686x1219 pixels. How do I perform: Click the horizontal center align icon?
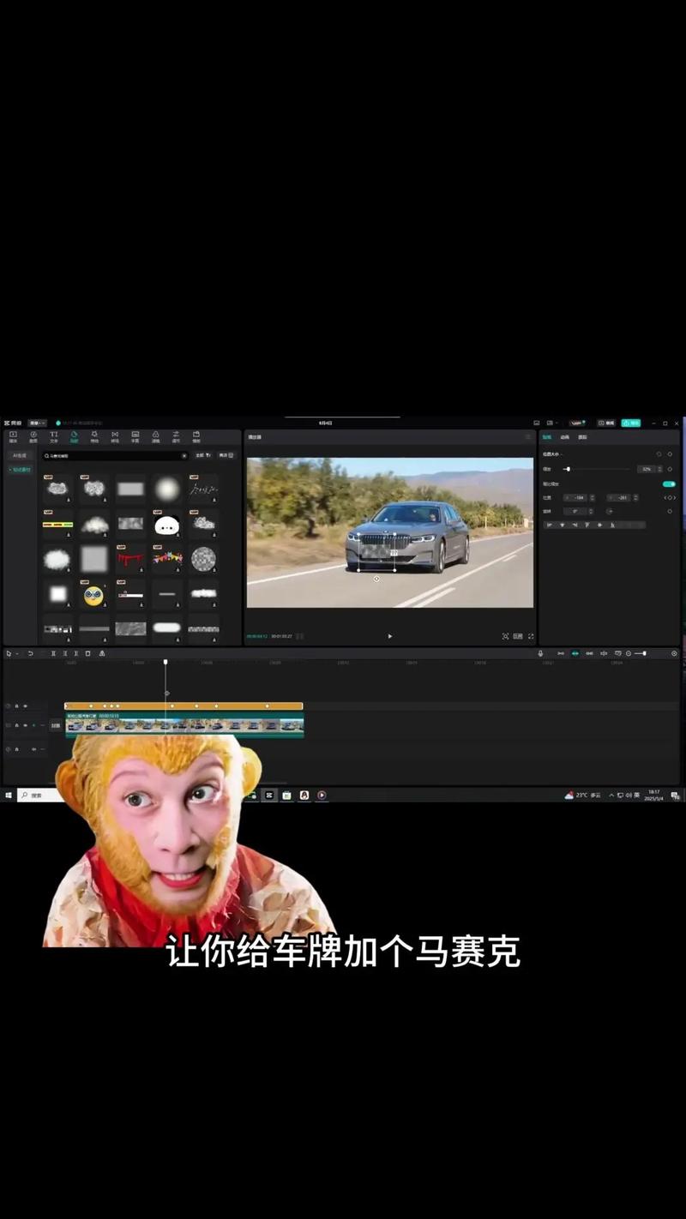click(x=562, y=525)
